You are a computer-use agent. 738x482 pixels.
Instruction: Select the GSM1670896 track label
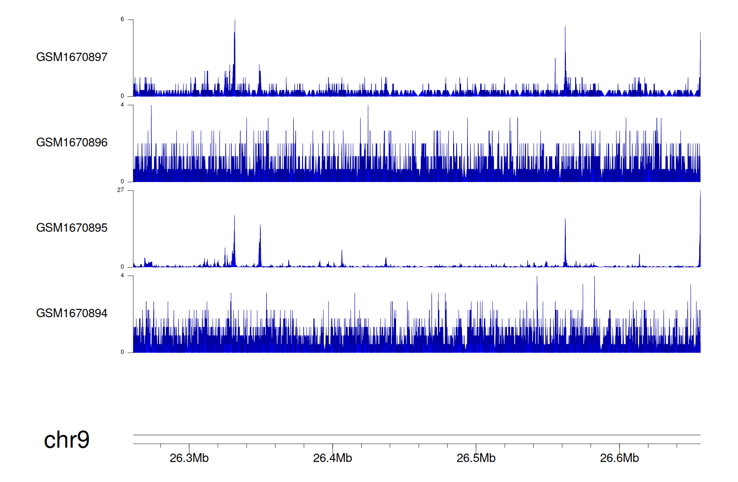tap(72, 143)
